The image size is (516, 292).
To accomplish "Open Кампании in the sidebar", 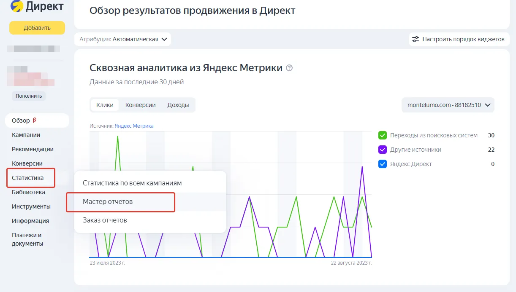I will click(26, 135).
